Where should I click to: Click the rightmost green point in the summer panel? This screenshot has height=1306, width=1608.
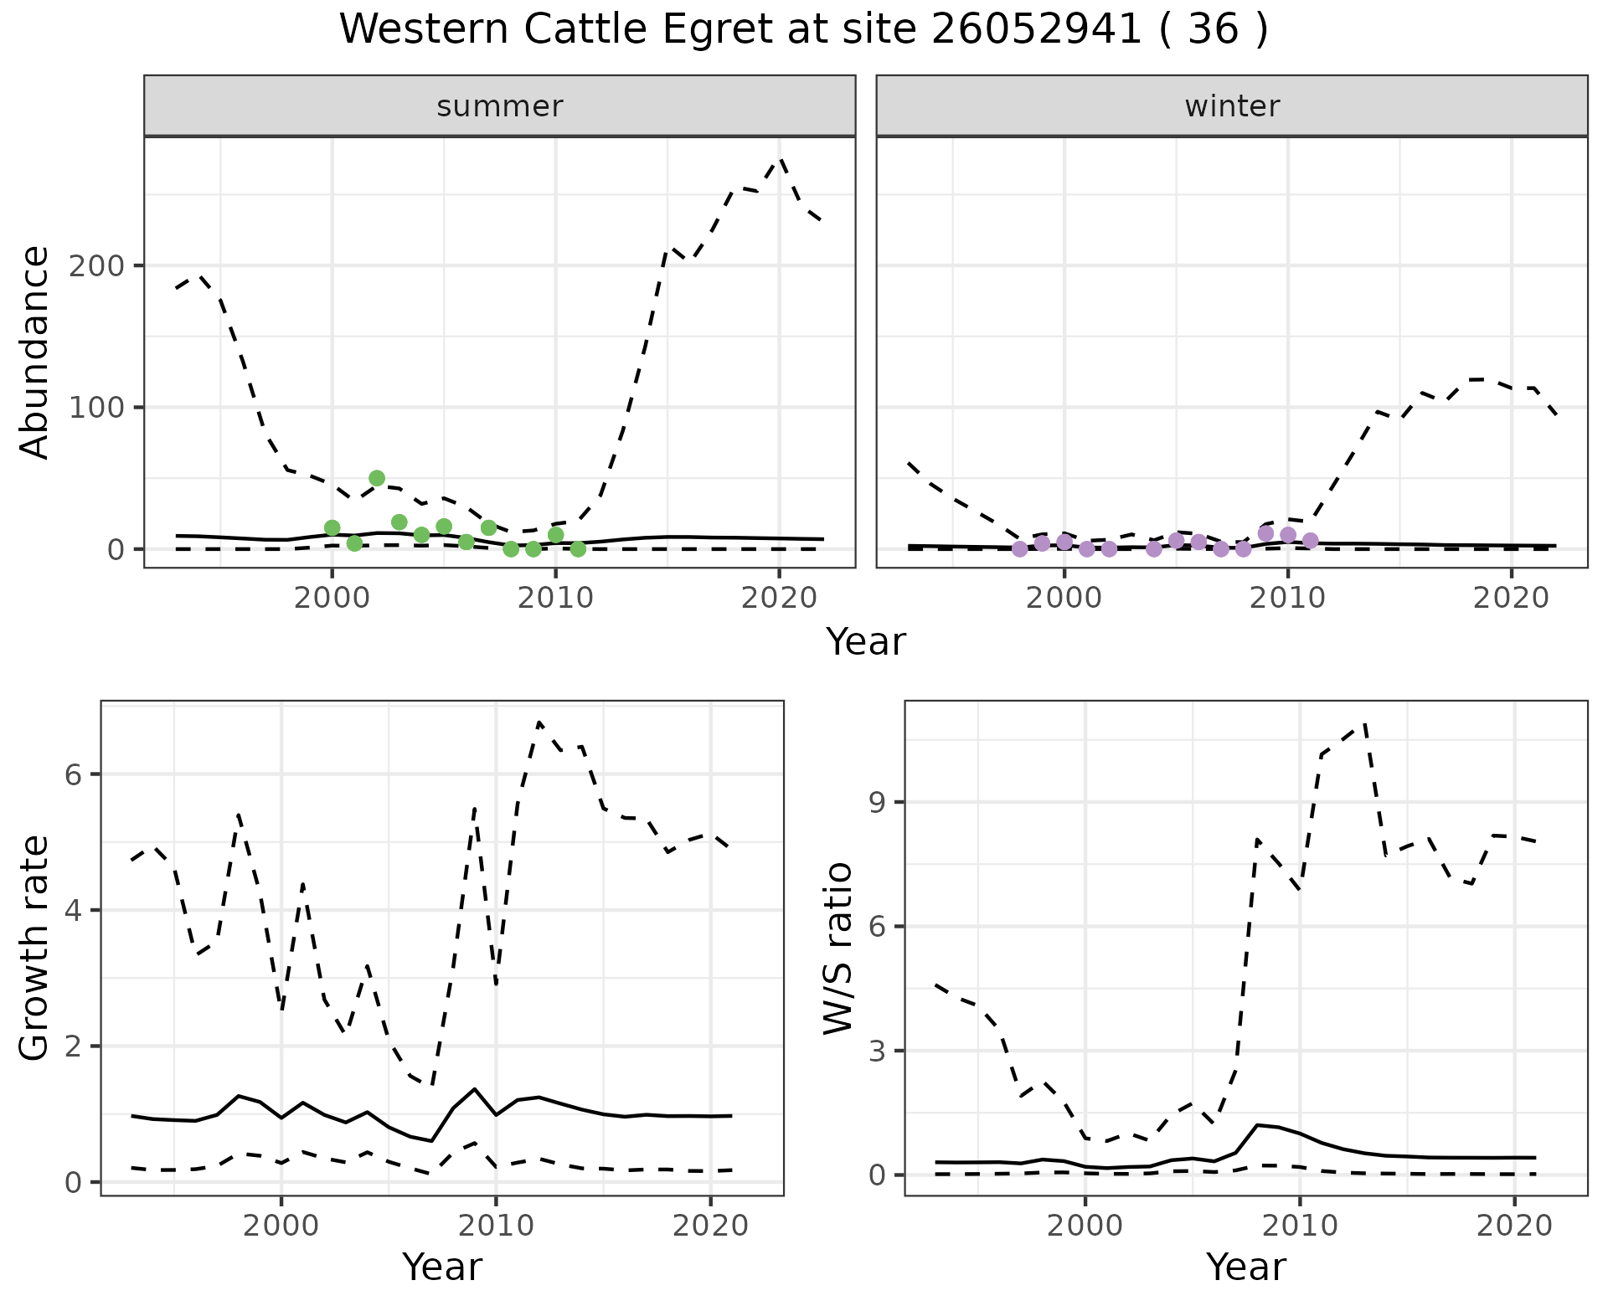(578, 549)
